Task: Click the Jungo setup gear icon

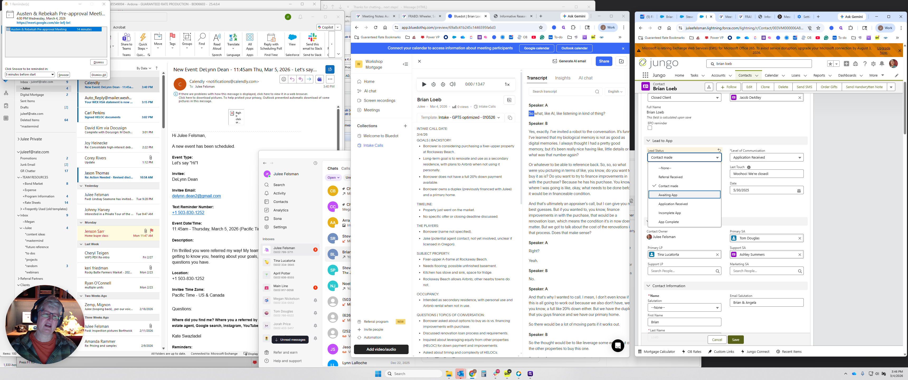Action: coord(873,64)
